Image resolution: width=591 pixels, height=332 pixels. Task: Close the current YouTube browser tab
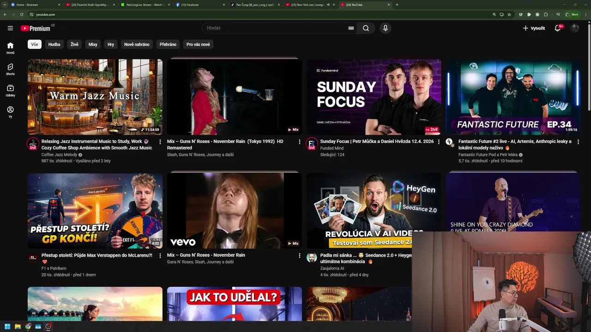coord(389,5)
